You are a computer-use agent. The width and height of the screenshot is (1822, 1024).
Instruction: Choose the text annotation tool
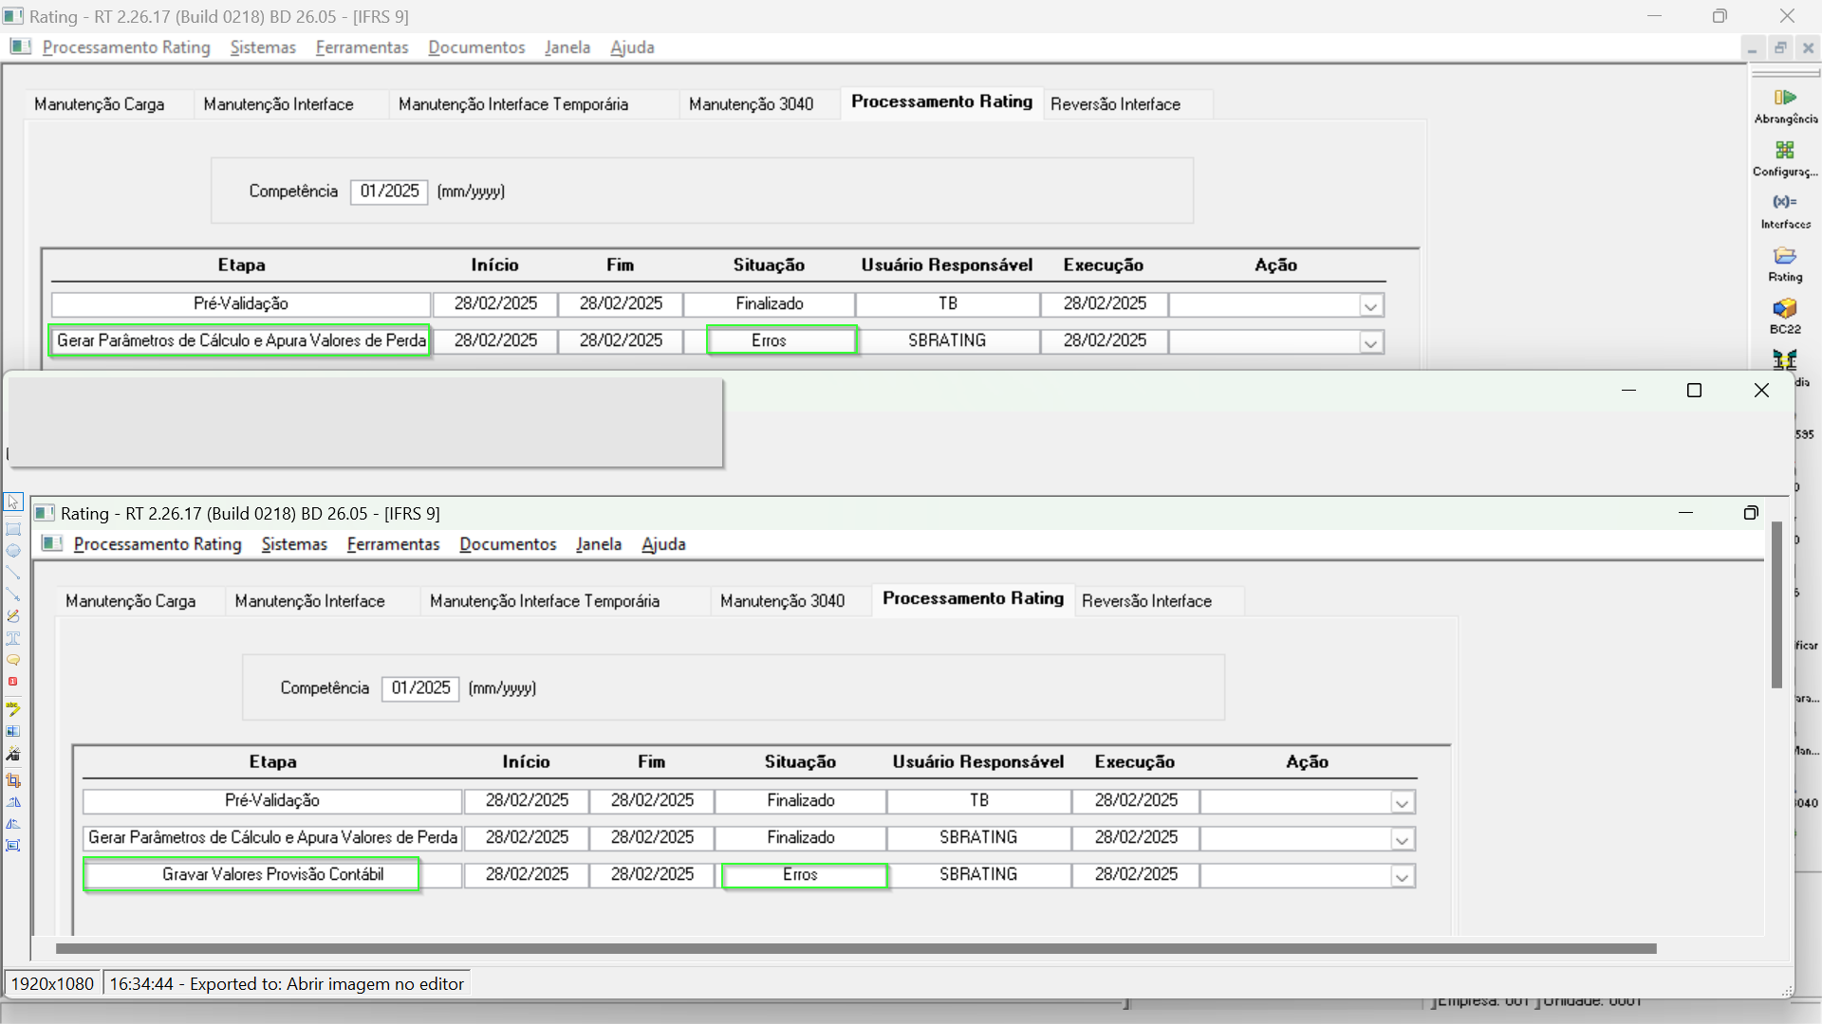tap(13, 638)
